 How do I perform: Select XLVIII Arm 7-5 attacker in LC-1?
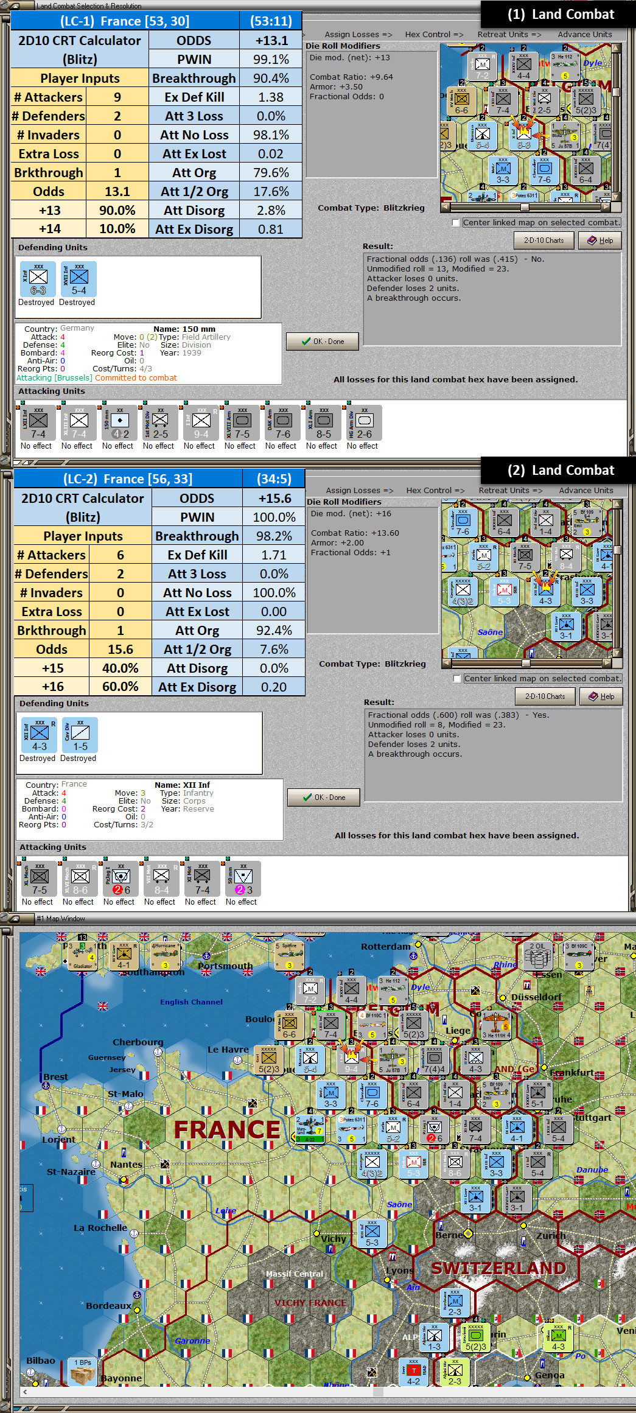242,422
